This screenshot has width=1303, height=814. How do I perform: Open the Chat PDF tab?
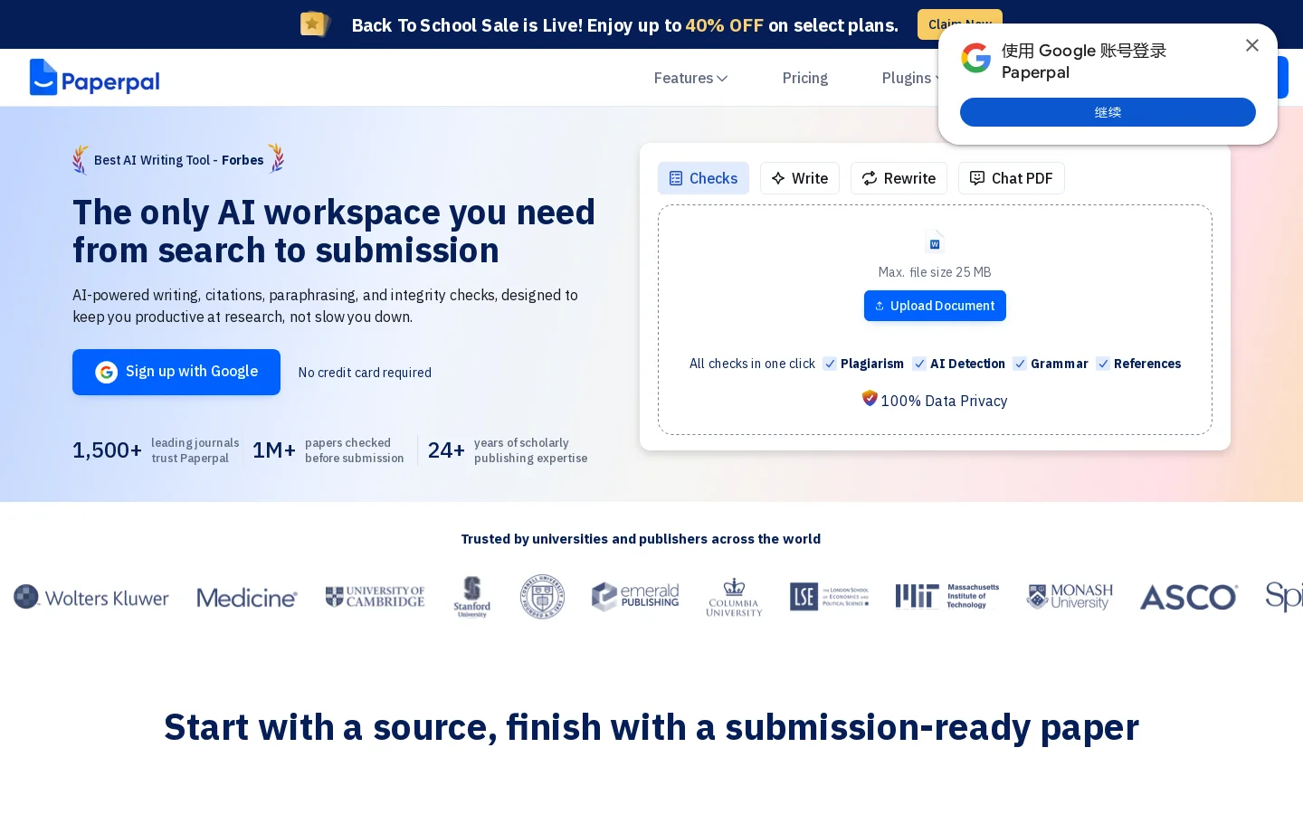pyautogui.click(x=1012, y=178)
